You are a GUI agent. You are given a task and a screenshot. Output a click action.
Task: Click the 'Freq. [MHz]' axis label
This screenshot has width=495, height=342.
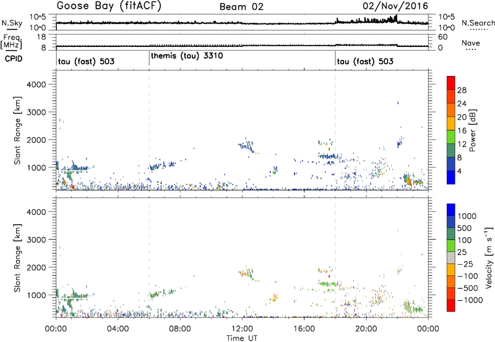coord(11,41)
